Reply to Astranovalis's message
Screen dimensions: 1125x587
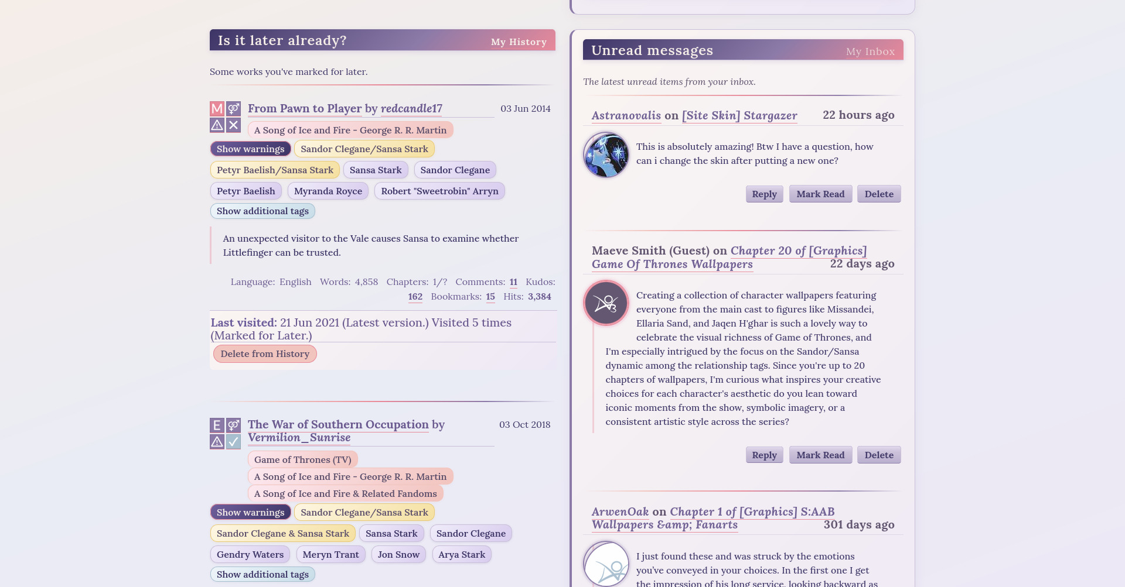(764, 194)
